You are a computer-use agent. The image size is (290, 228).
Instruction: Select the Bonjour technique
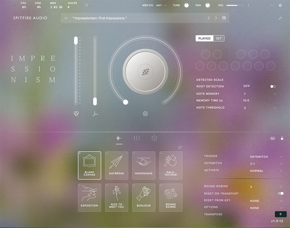click(144, 198)
